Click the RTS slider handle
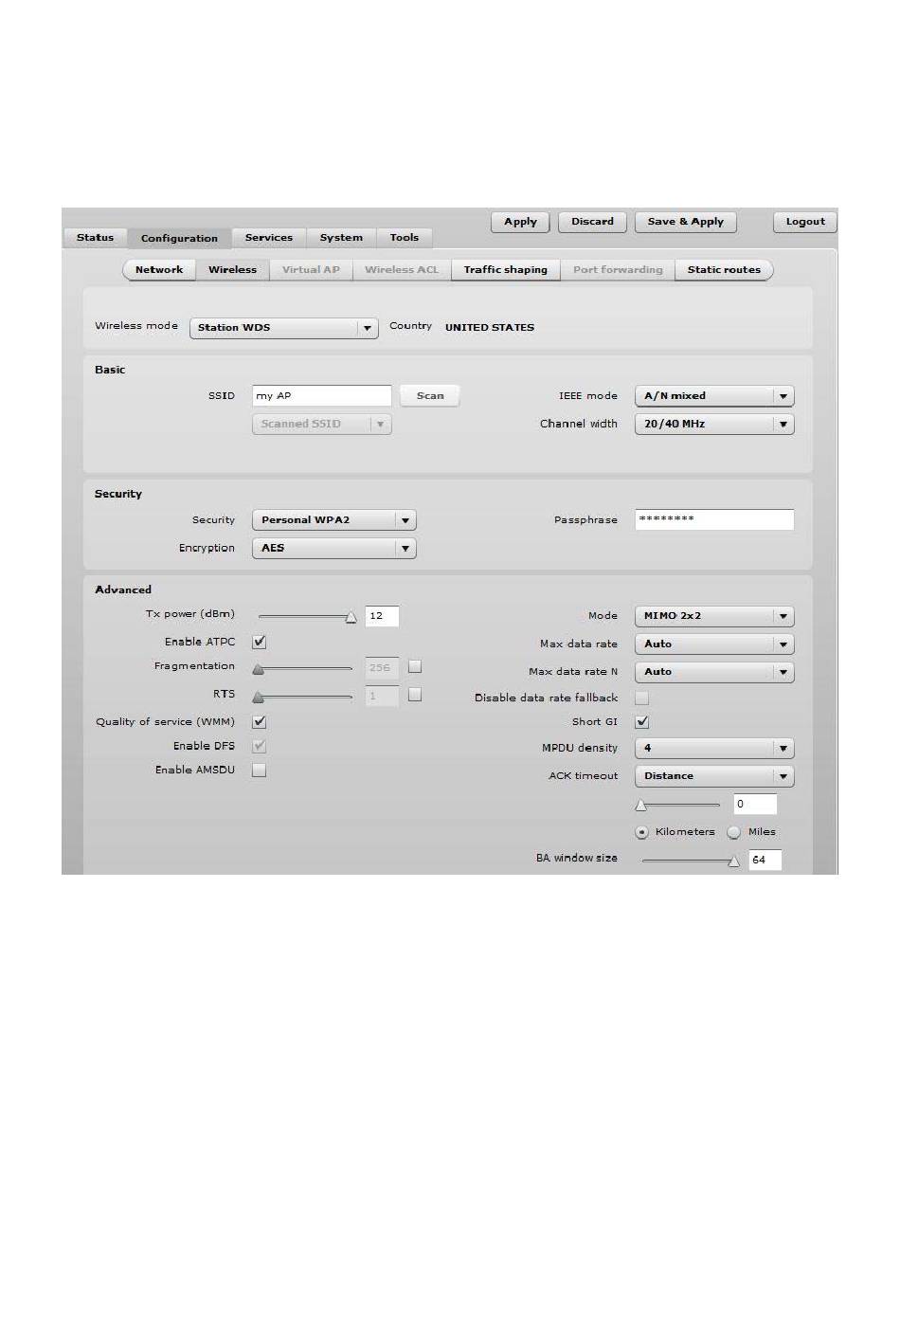Viewport: 900px width, 1324px height. click(258, 698)
